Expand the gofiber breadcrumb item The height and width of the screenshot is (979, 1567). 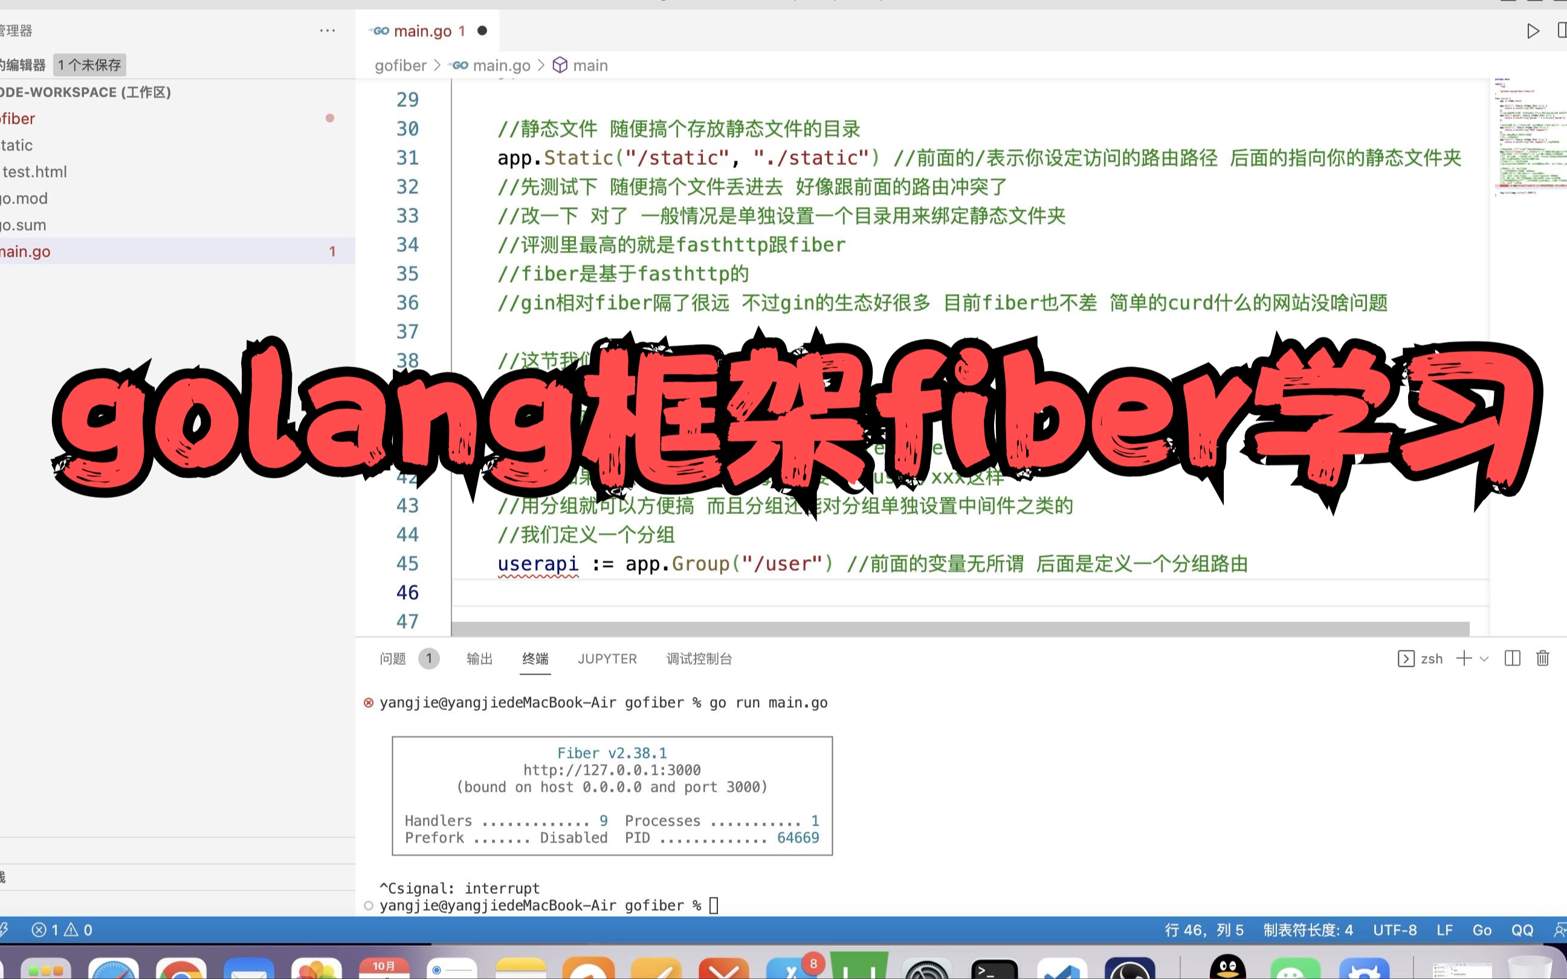click(400, 65)
